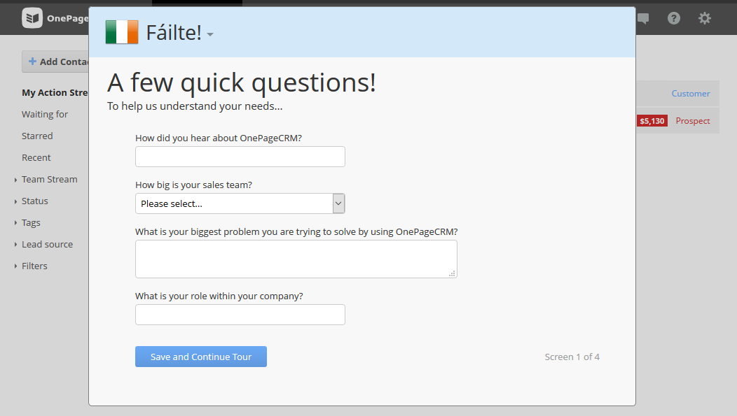Screen dimensions: 737x416
Task: Expand the Tags section
Action: click(x=15, y=223)
